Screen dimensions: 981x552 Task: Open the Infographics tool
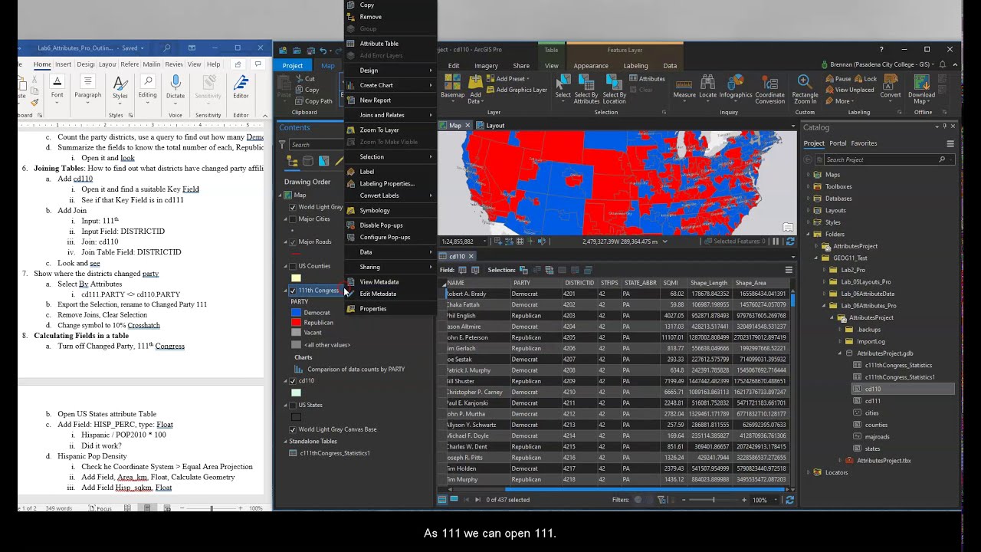(x=736, y=87)
